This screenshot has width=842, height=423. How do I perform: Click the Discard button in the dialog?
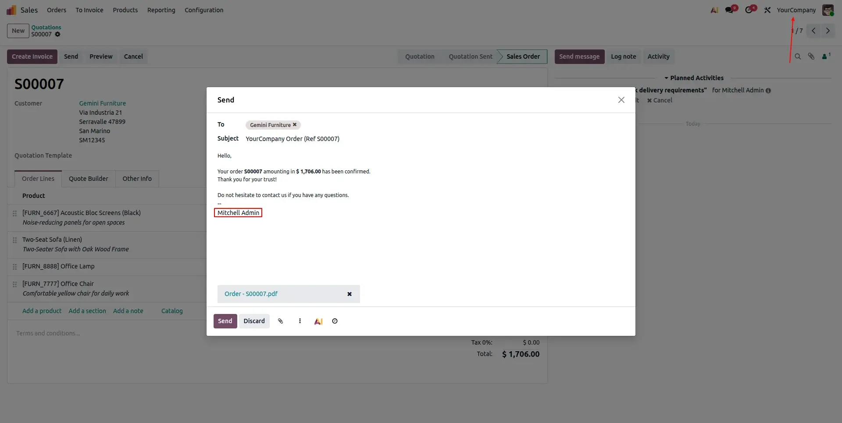(x=254, y=321)
